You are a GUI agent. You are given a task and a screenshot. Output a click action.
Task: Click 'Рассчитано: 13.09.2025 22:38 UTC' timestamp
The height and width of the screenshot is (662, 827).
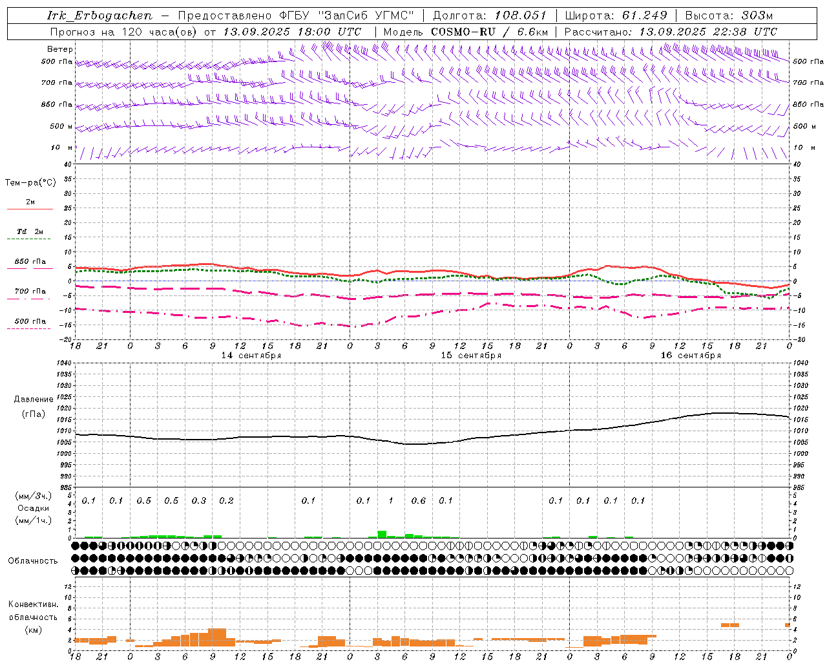coord(671,32)
